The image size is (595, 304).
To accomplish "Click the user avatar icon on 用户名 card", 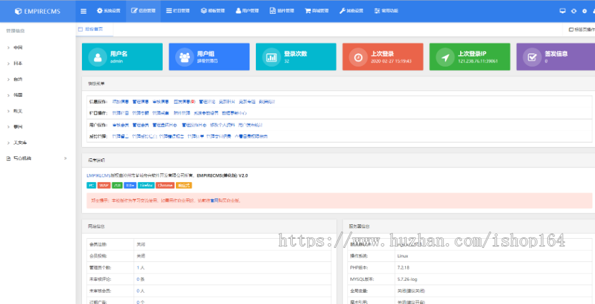I will coord(97,57).
